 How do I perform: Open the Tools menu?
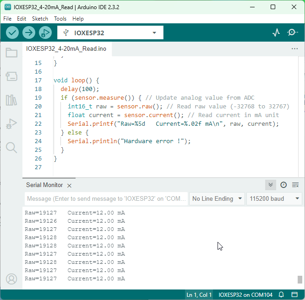60,19
